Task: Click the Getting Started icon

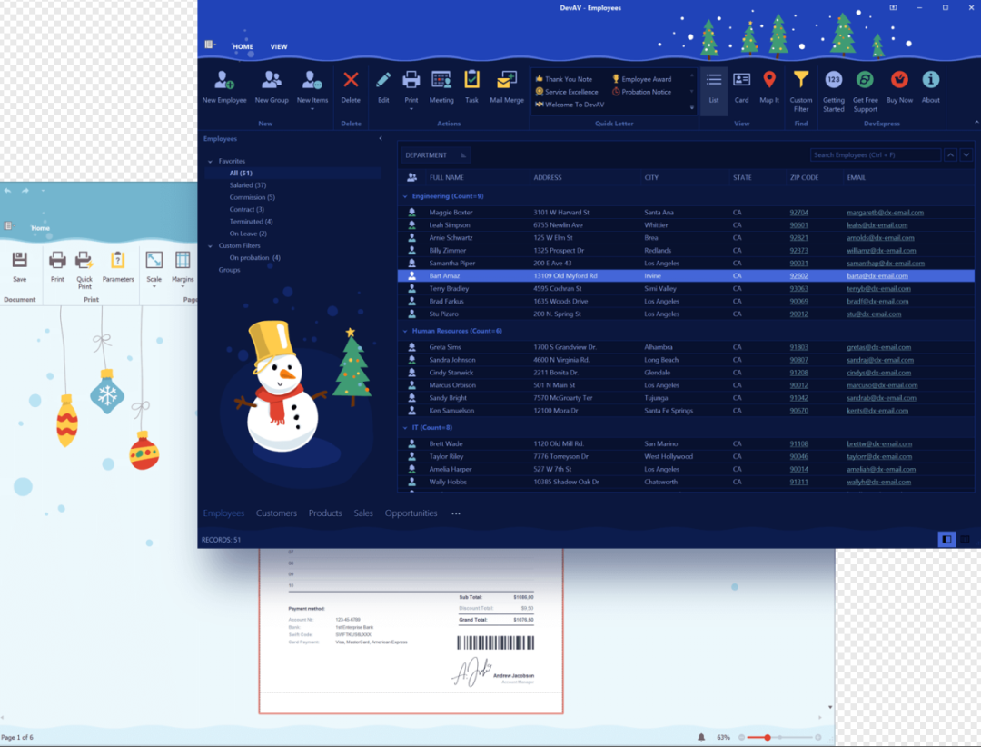Action: (x=833, y=86)
